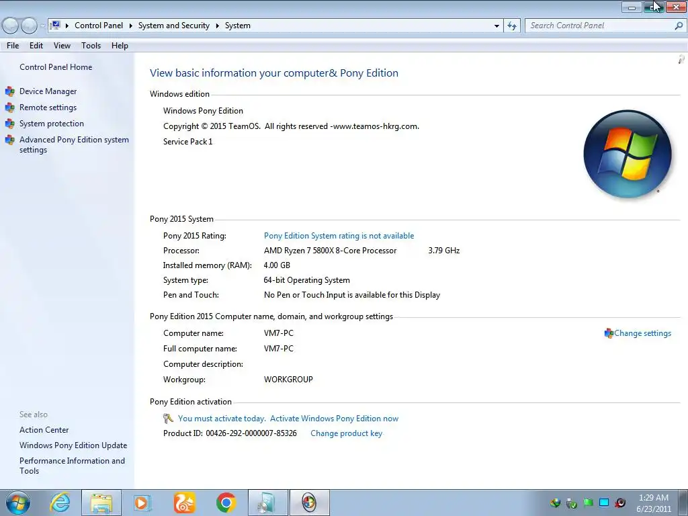Screen dimensions: 688x516
Task: Open the File menu
Action: tap(13, 46)
